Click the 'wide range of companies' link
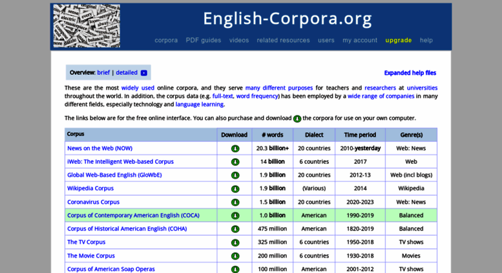This screenshot has width=502, height=273. point(381,96)
